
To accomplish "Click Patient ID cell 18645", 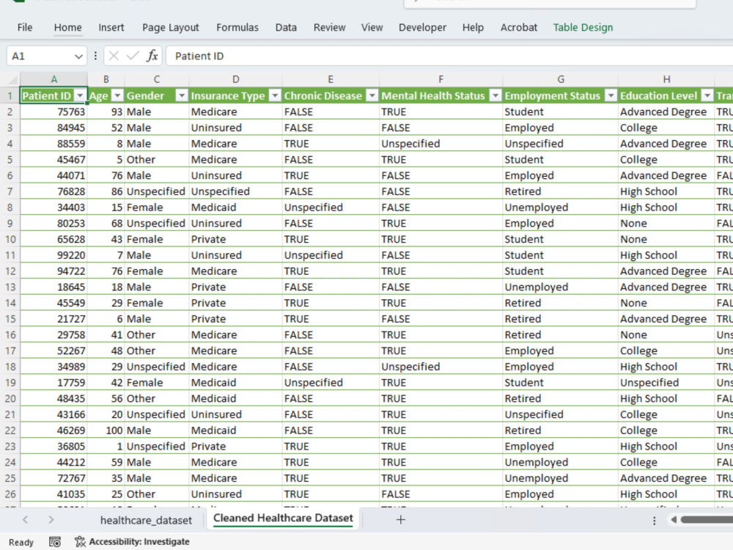I will [54, 287].
